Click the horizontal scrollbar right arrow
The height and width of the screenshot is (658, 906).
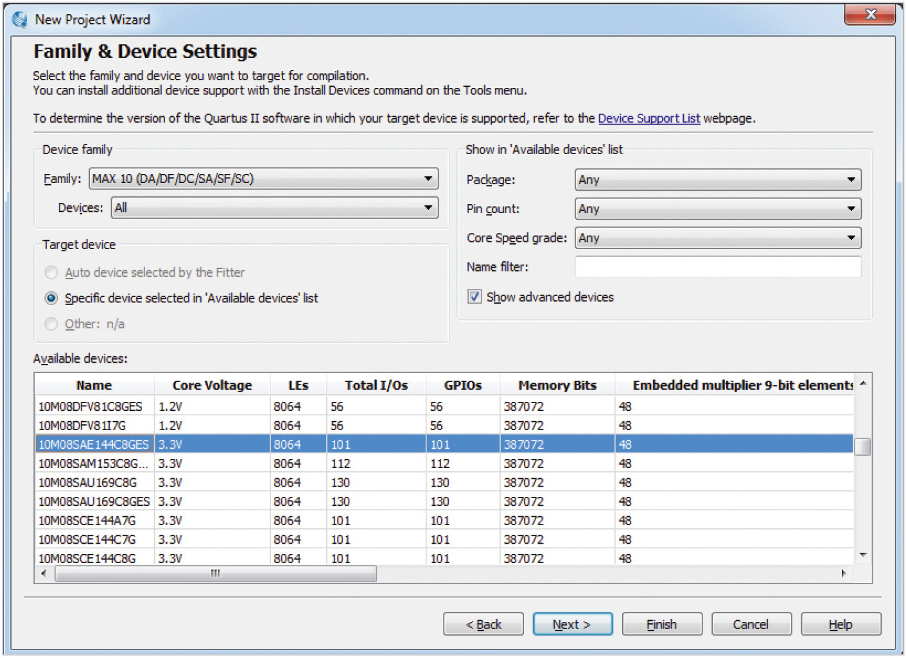(x=843, y=573)
